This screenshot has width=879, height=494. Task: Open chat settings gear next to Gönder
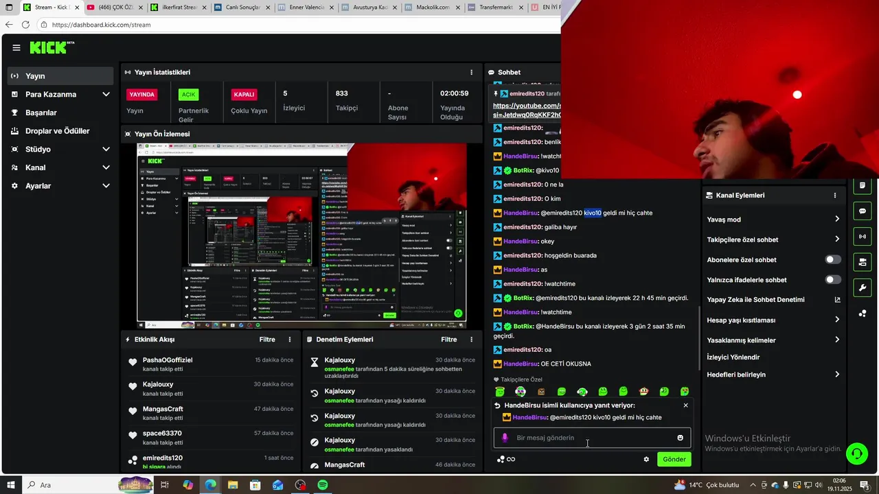(646, 459)
